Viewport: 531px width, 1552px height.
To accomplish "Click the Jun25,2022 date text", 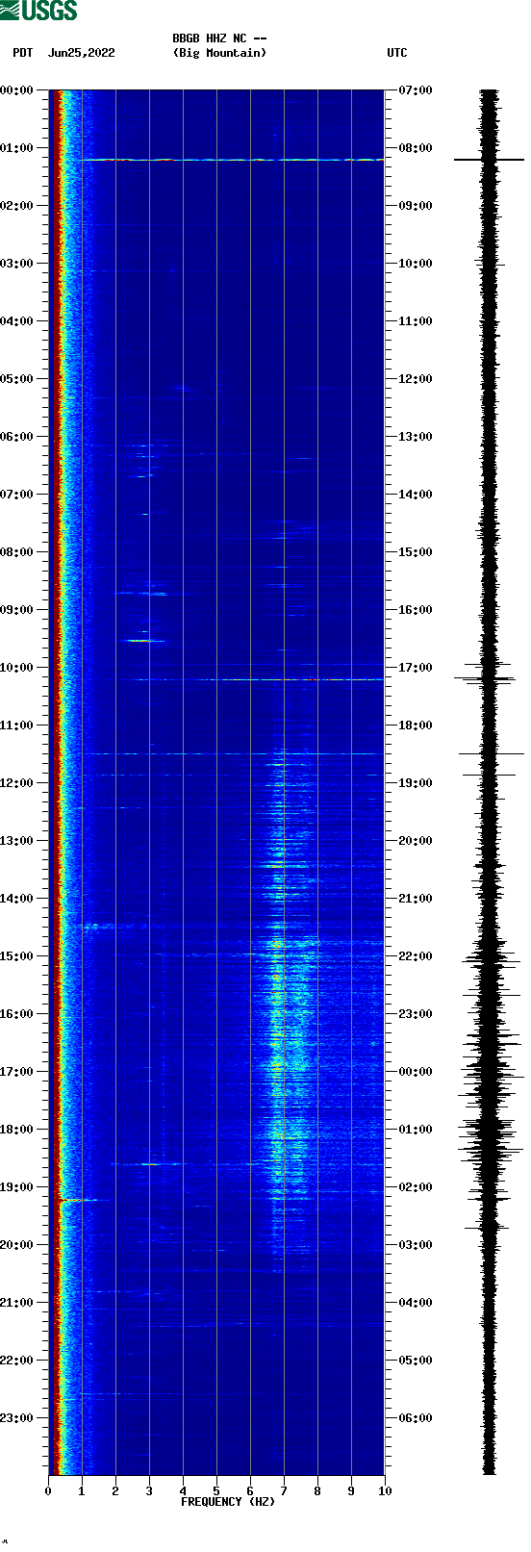I will pos(82,53).
